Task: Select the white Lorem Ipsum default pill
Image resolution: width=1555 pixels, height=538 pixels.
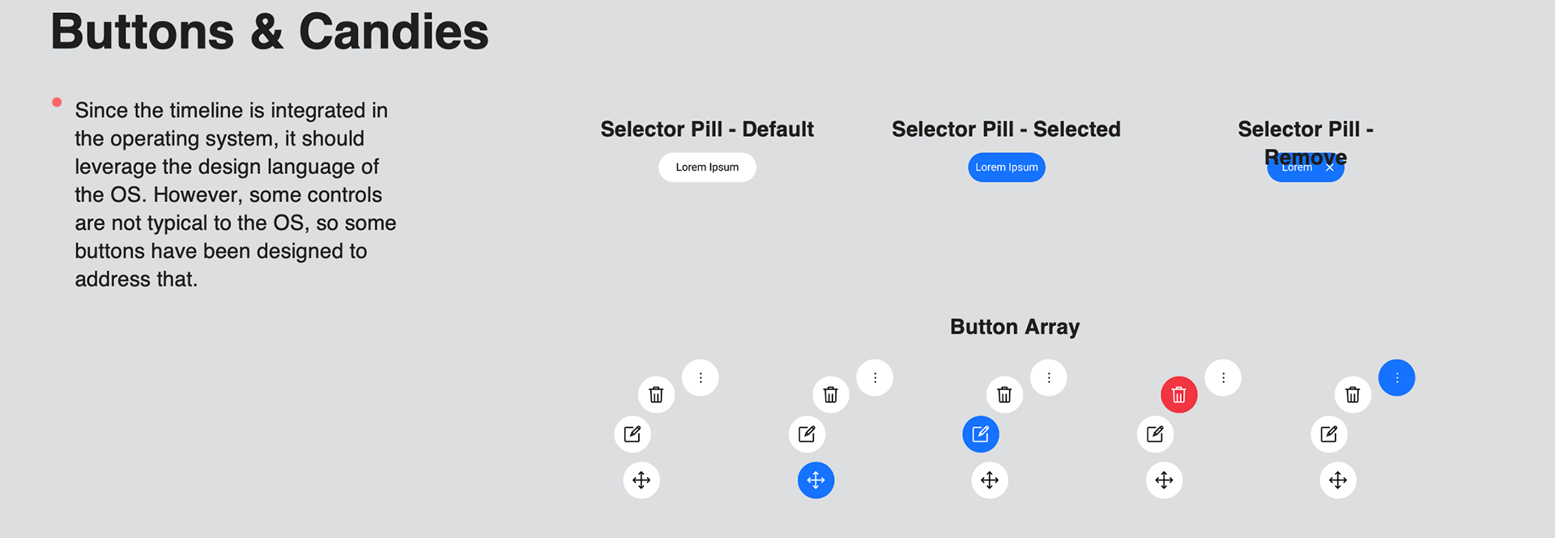Action: [x=707, y=167]
